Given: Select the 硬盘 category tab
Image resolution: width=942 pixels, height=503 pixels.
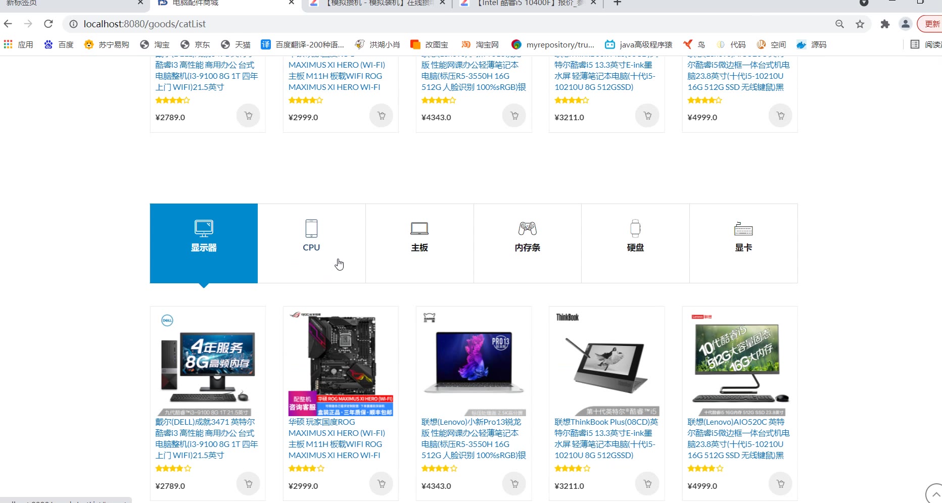Looking at the screenshot, I should click(635, 243).
